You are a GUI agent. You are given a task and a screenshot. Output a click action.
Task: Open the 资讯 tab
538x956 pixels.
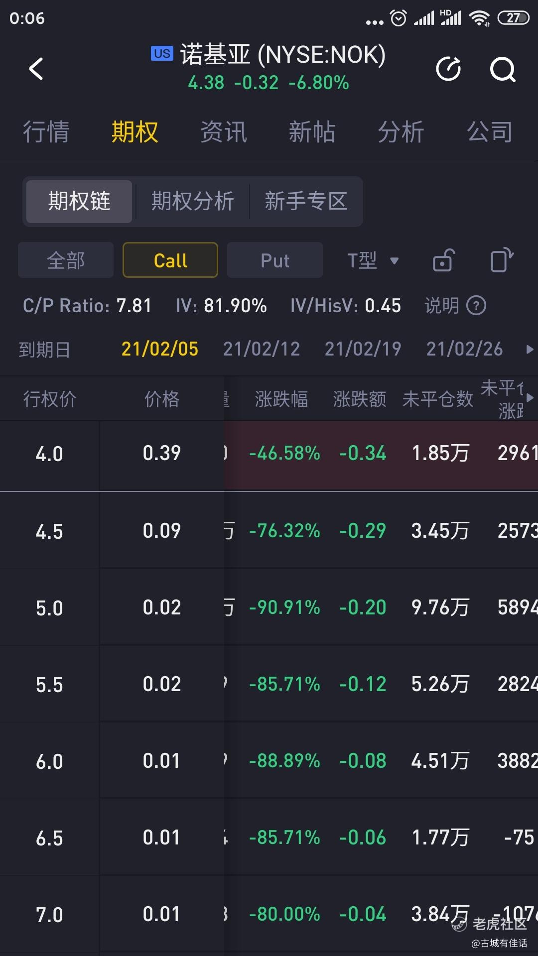click(223, 132)
